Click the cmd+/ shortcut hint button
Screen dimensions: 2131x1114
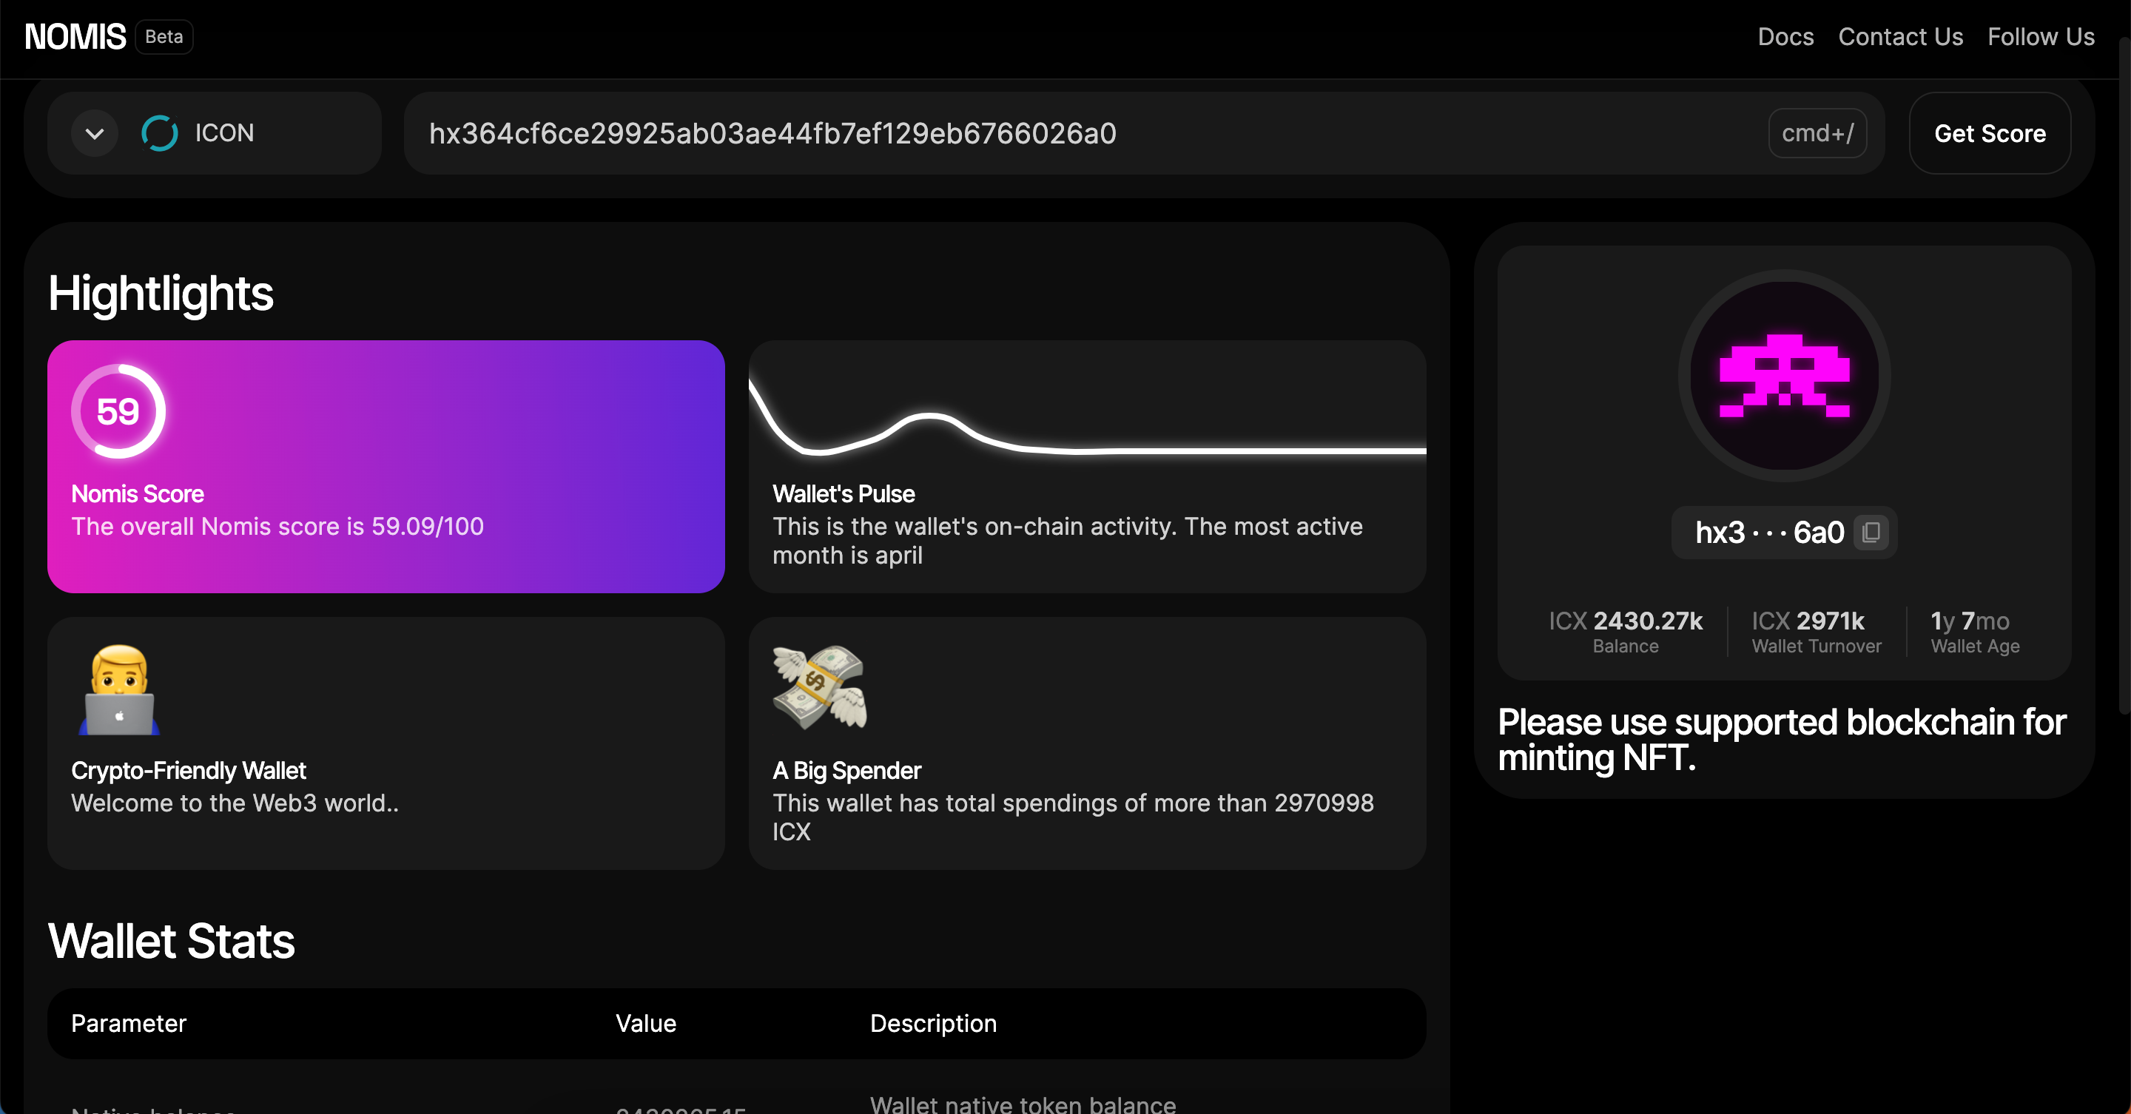pos(1817,133)
